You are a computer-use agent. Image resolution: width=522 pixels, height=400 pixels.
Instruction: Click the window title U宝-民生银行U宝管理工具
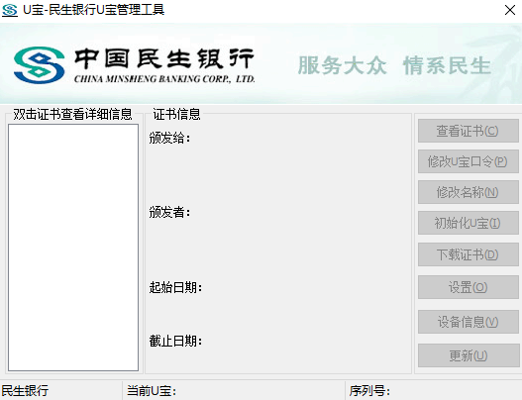tap(93, 10)
